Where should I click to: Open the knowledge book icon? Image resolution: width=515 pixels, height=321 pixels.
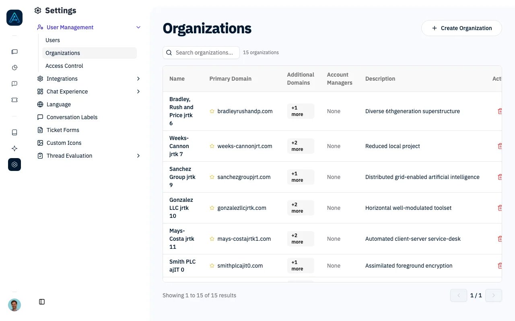14,132
